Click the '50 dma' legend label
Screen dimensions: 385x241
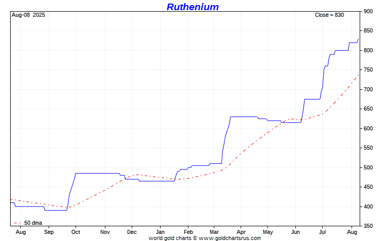33,223
